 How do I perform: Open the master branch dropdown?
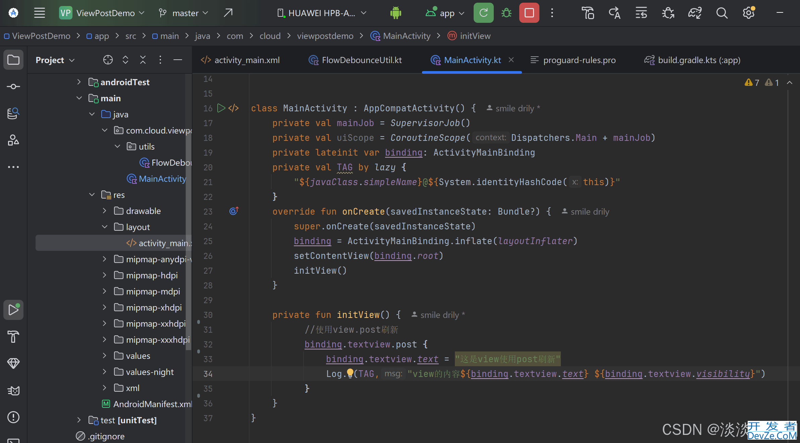[x=183, y=13]
